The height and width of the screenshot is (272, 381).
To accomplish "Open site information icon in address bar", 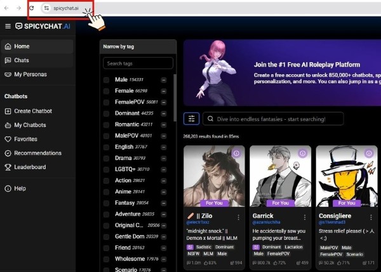I will [46, 8].
